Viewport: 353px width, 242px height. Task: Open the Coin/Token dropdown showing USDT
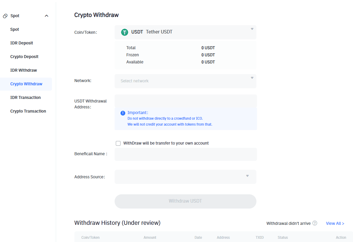185,32
